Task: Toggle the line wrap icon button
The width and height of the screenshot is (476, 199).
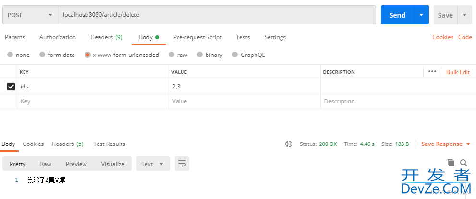Action: tap(182, 164)
